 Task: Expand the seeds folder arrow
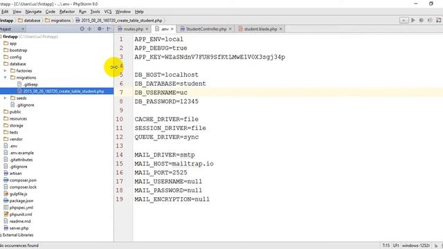tap(5, 98)
